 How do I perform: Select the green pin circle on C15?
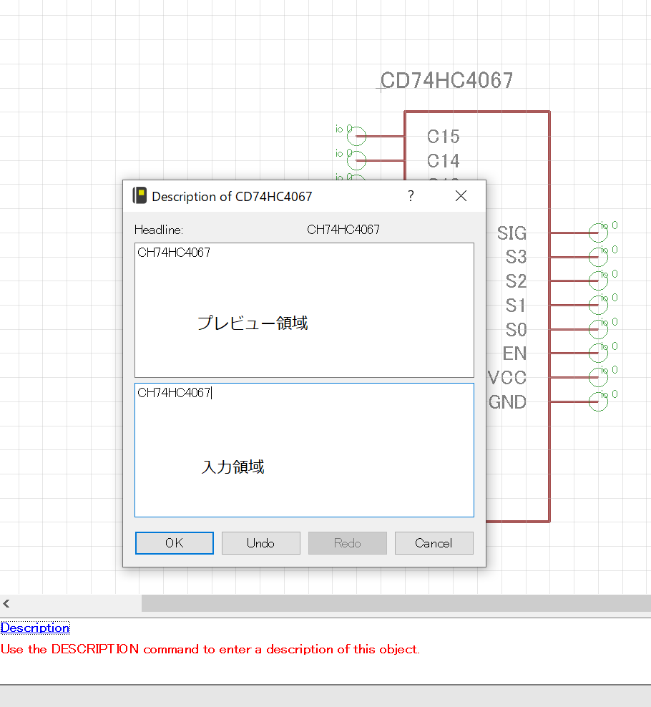[x=356, y=136]
